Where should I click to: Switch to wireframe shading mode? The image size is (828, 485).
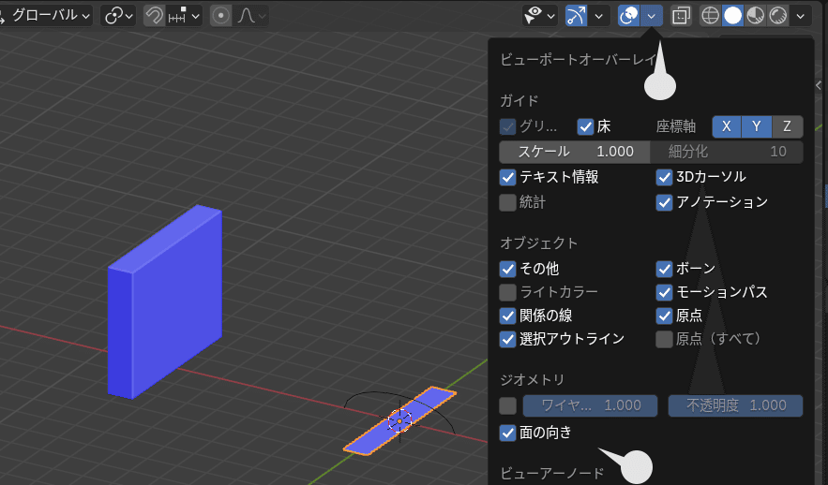(x=710, y=16)
